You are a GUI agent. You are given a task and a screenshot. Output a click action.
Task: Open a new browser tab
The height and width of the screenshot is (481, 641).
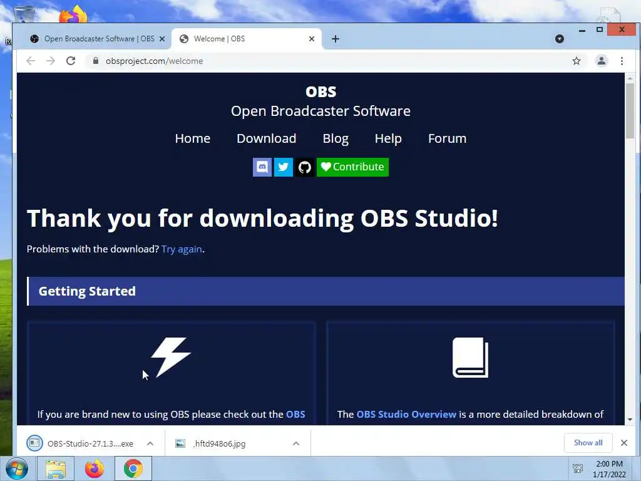point(336,39)
